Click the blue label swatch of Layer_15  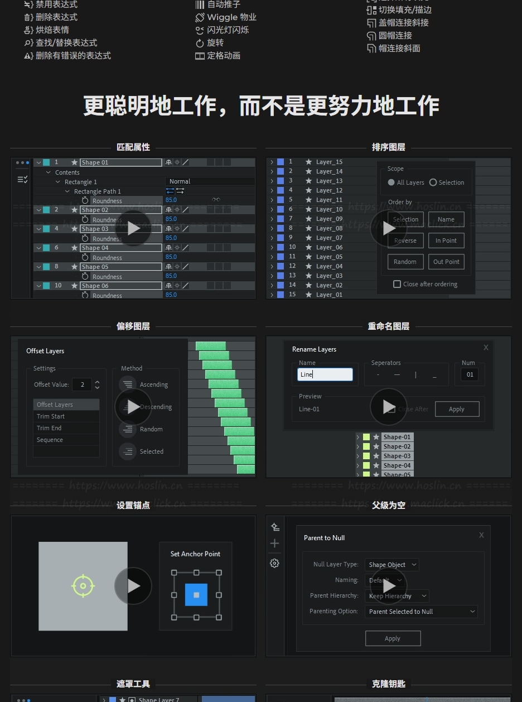[281, 162]
